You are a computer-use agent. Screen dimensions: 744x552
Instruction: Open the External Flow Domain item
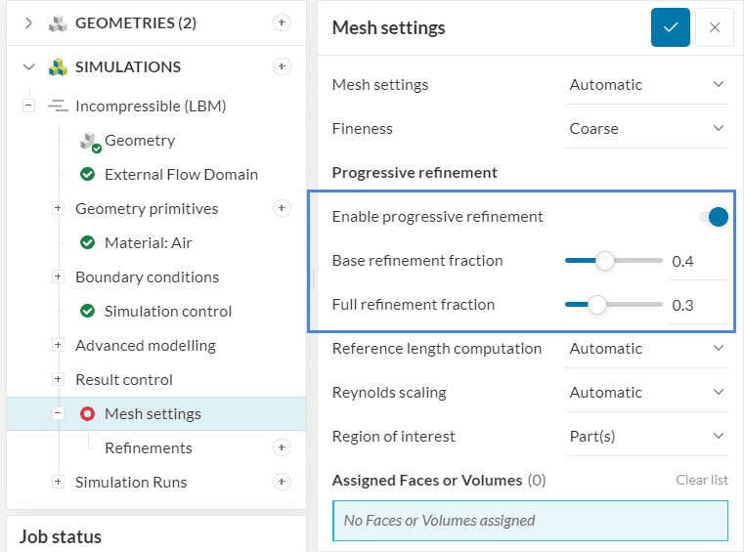click(181, 174)
